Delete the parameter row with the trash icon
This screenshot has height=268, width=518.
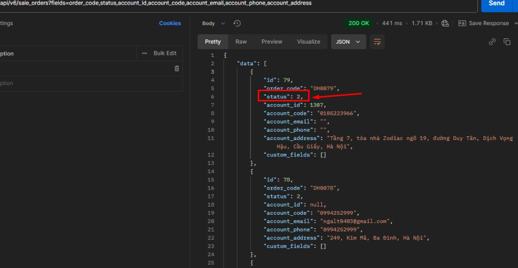pyautogui.click(x=177, y=69)
